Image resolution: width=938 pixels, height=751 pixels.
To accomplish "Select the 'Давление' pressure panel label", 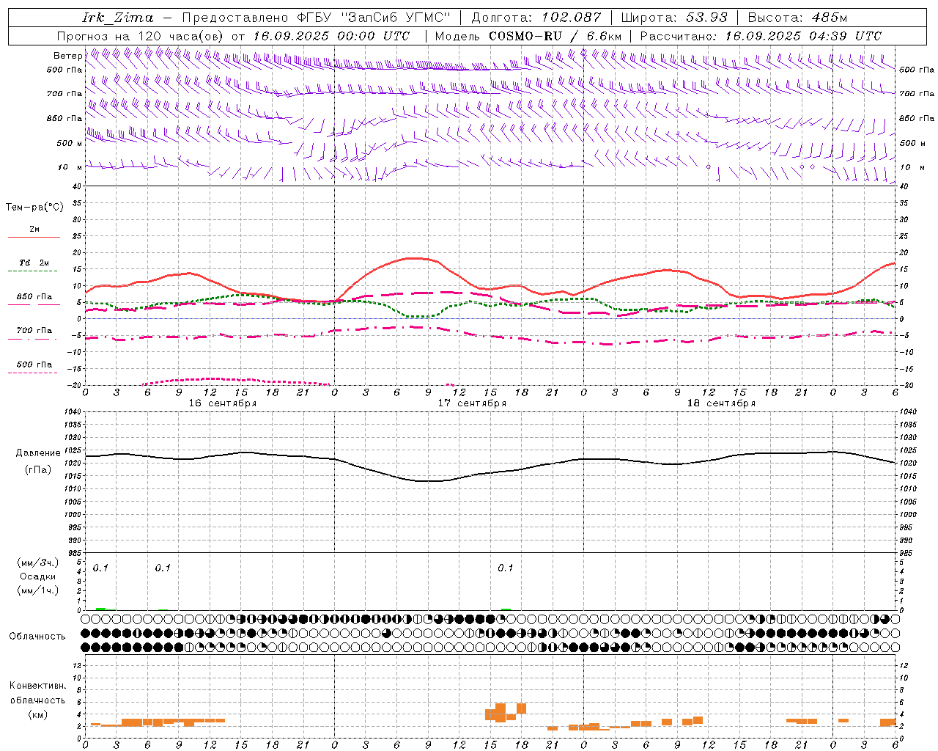I will 38,453.
